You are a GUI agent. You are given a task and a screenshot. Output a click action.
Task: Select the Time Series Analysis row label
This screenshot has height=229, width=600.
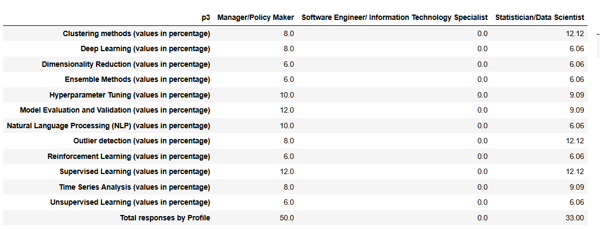[134, 187]
